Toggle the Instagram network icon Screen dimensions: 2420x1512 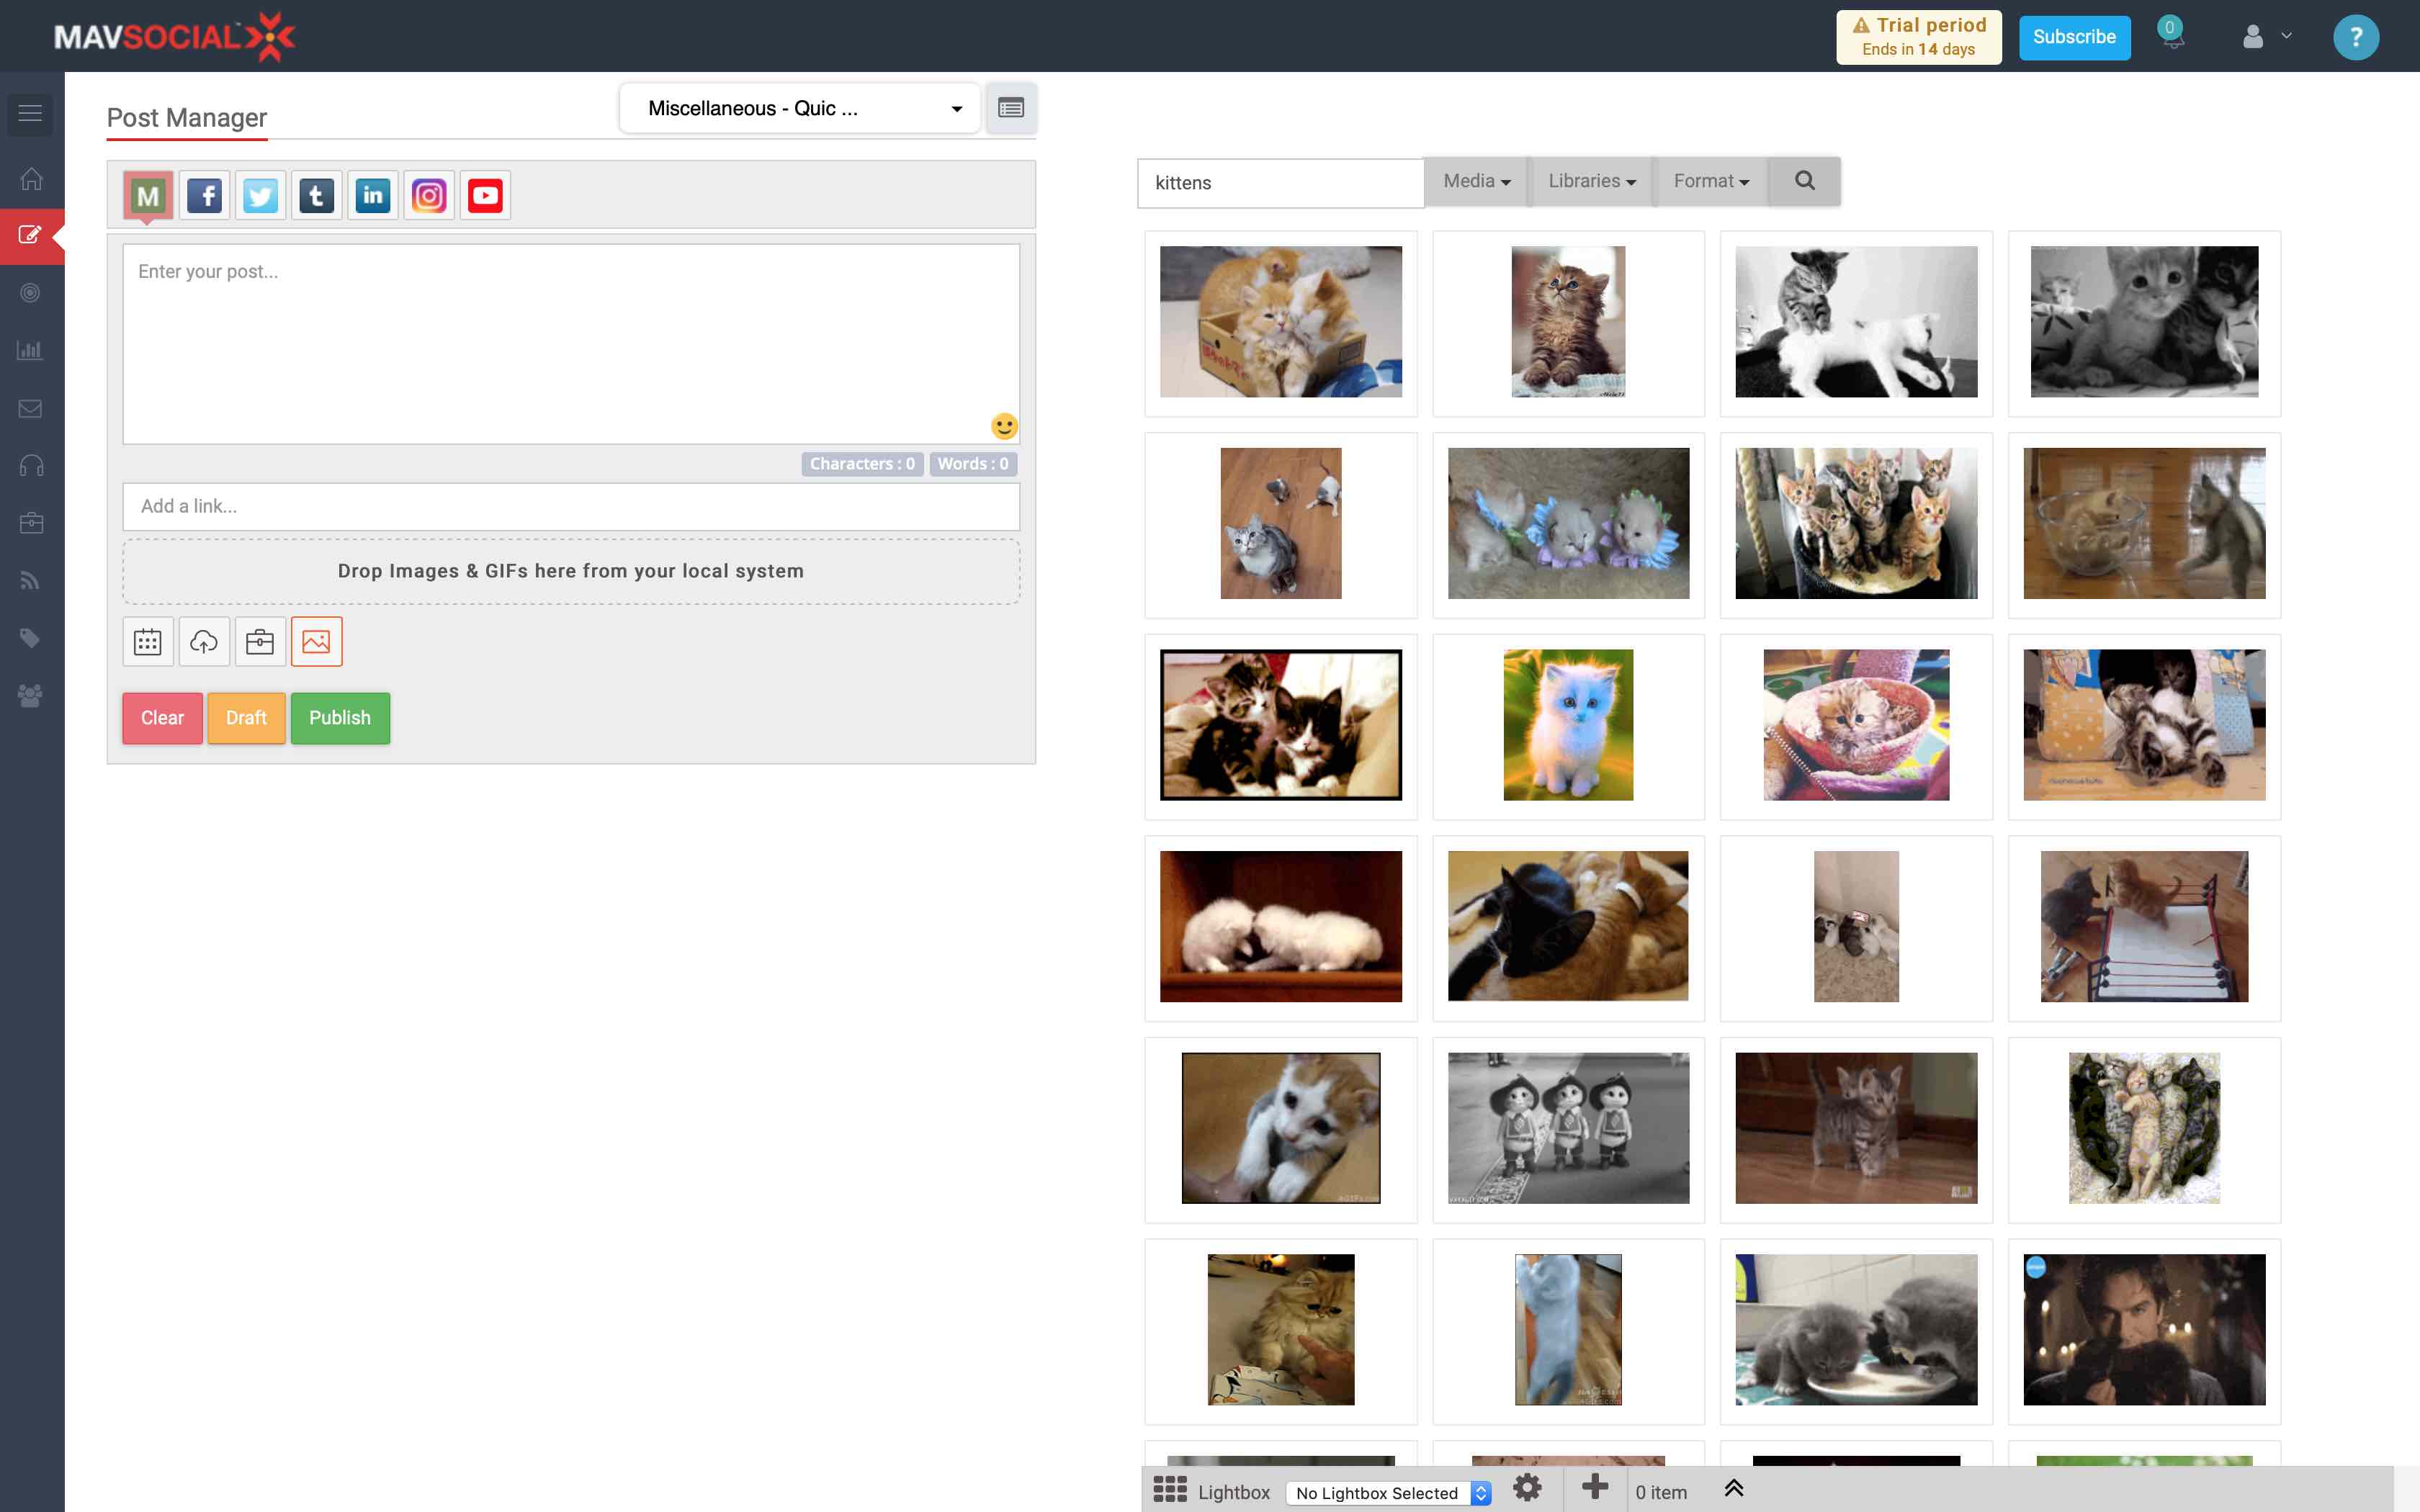pos(429,195)
